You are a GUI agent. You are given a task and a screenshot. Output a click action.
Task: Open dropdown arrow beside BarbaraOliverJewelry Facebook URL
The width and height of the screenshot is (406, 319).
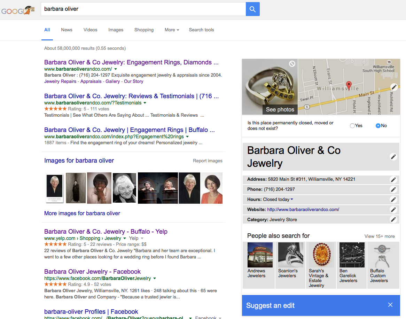155,278
